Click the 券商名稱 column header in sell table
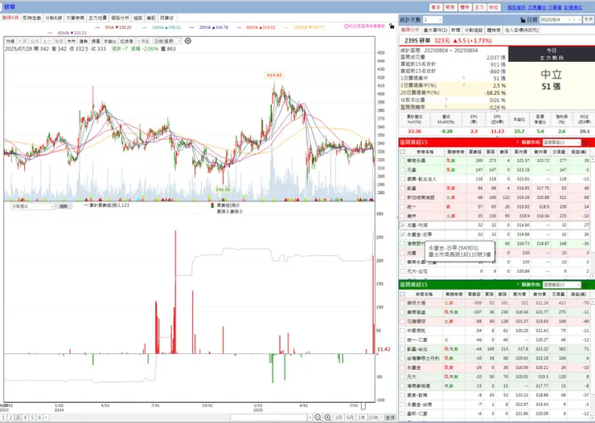 coord(425,294)
